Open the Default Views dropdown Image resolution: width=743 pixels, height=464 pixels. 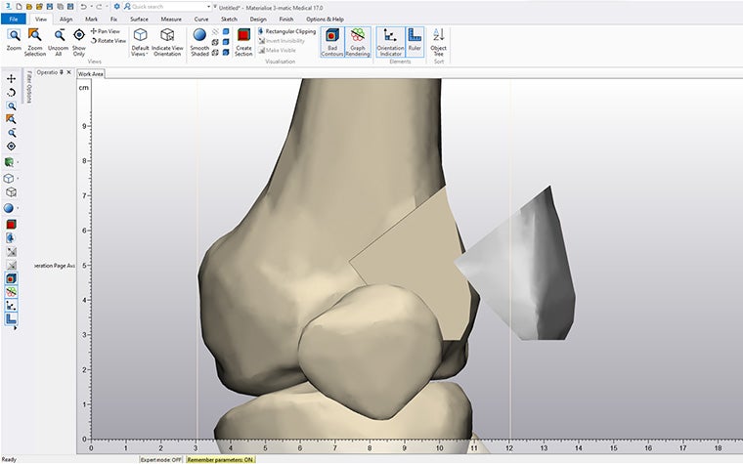coord(140,42)
